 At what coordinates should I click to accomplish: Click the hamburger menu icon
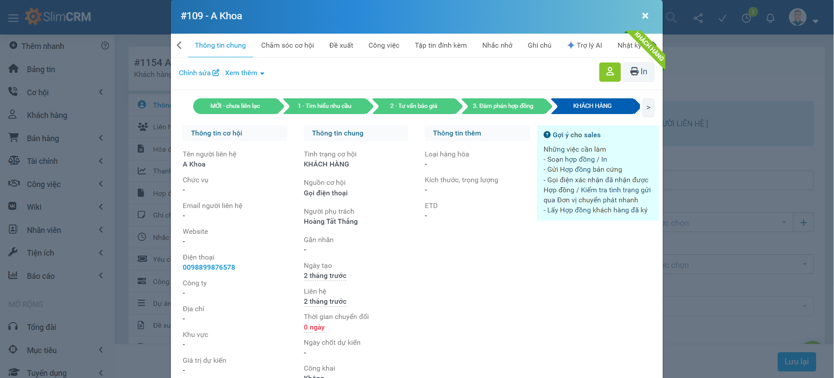[x=13, y=18]
